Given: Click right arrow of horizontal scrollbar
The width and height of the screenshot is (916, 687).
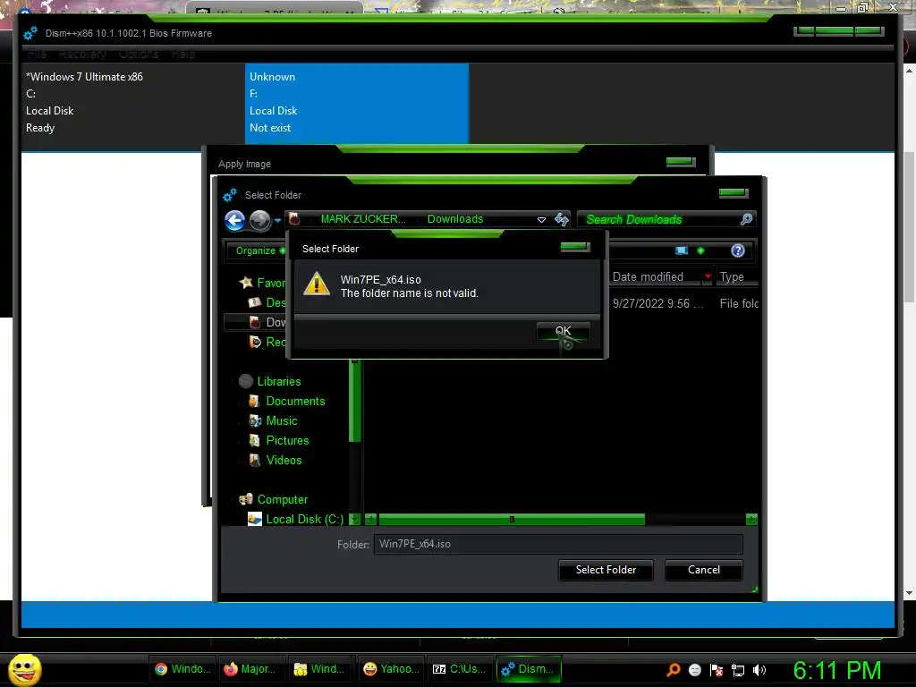Looking at the screenshot, I should [751, 520].
